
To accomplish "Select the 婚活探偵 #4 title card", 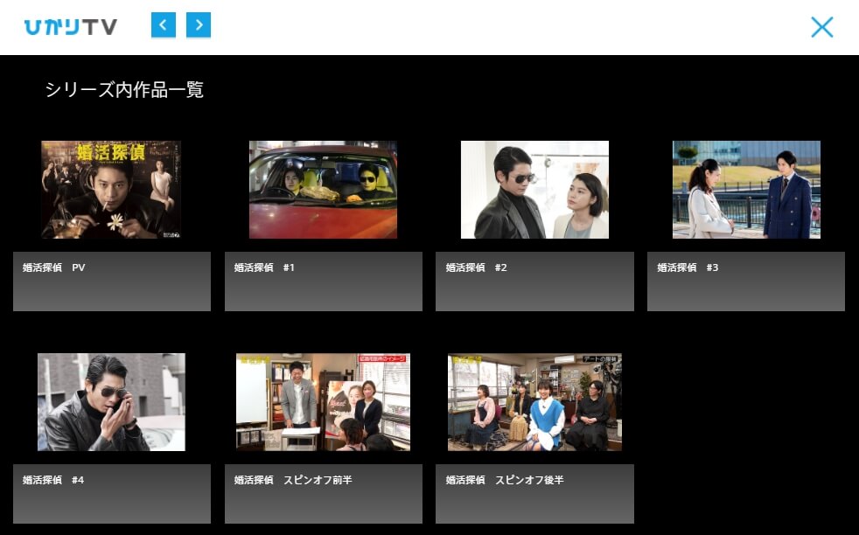I will click(x=112, y=494).
